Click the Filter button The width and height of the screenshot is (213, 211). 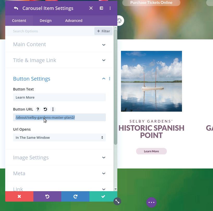click(x=104, y=31)
